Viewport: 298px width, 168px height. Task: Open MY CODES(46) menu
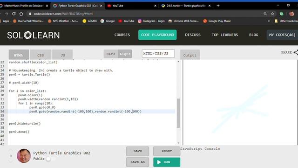pos(282,35)
